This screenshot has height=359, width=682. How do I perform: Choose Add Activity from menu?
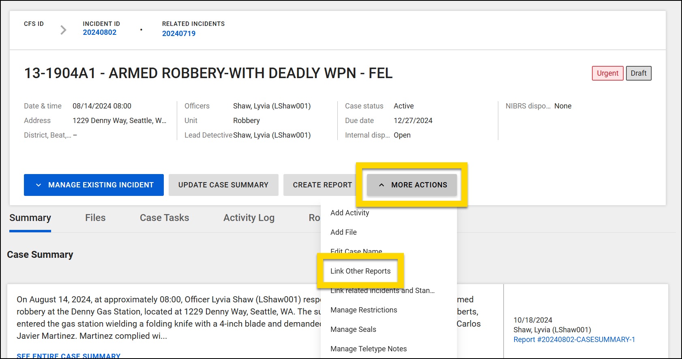(388, 213)
